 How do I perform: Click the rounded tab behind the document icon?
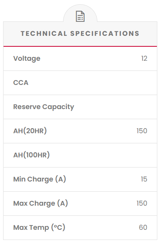click(x=80, y=13)
